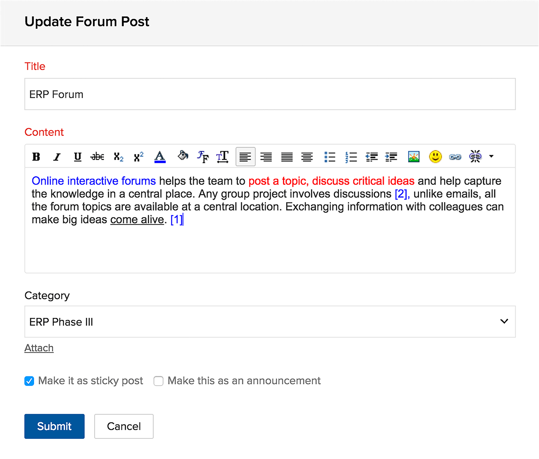Increase the paragraph indent
Image resolution: width=539 pixels, height=459 pixels.
point(391,157)
